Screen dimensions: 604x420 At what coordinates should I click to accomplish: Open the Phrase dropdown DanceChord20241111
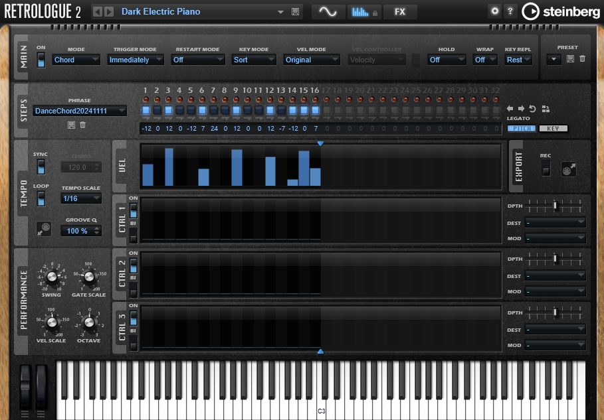point(80,111)
